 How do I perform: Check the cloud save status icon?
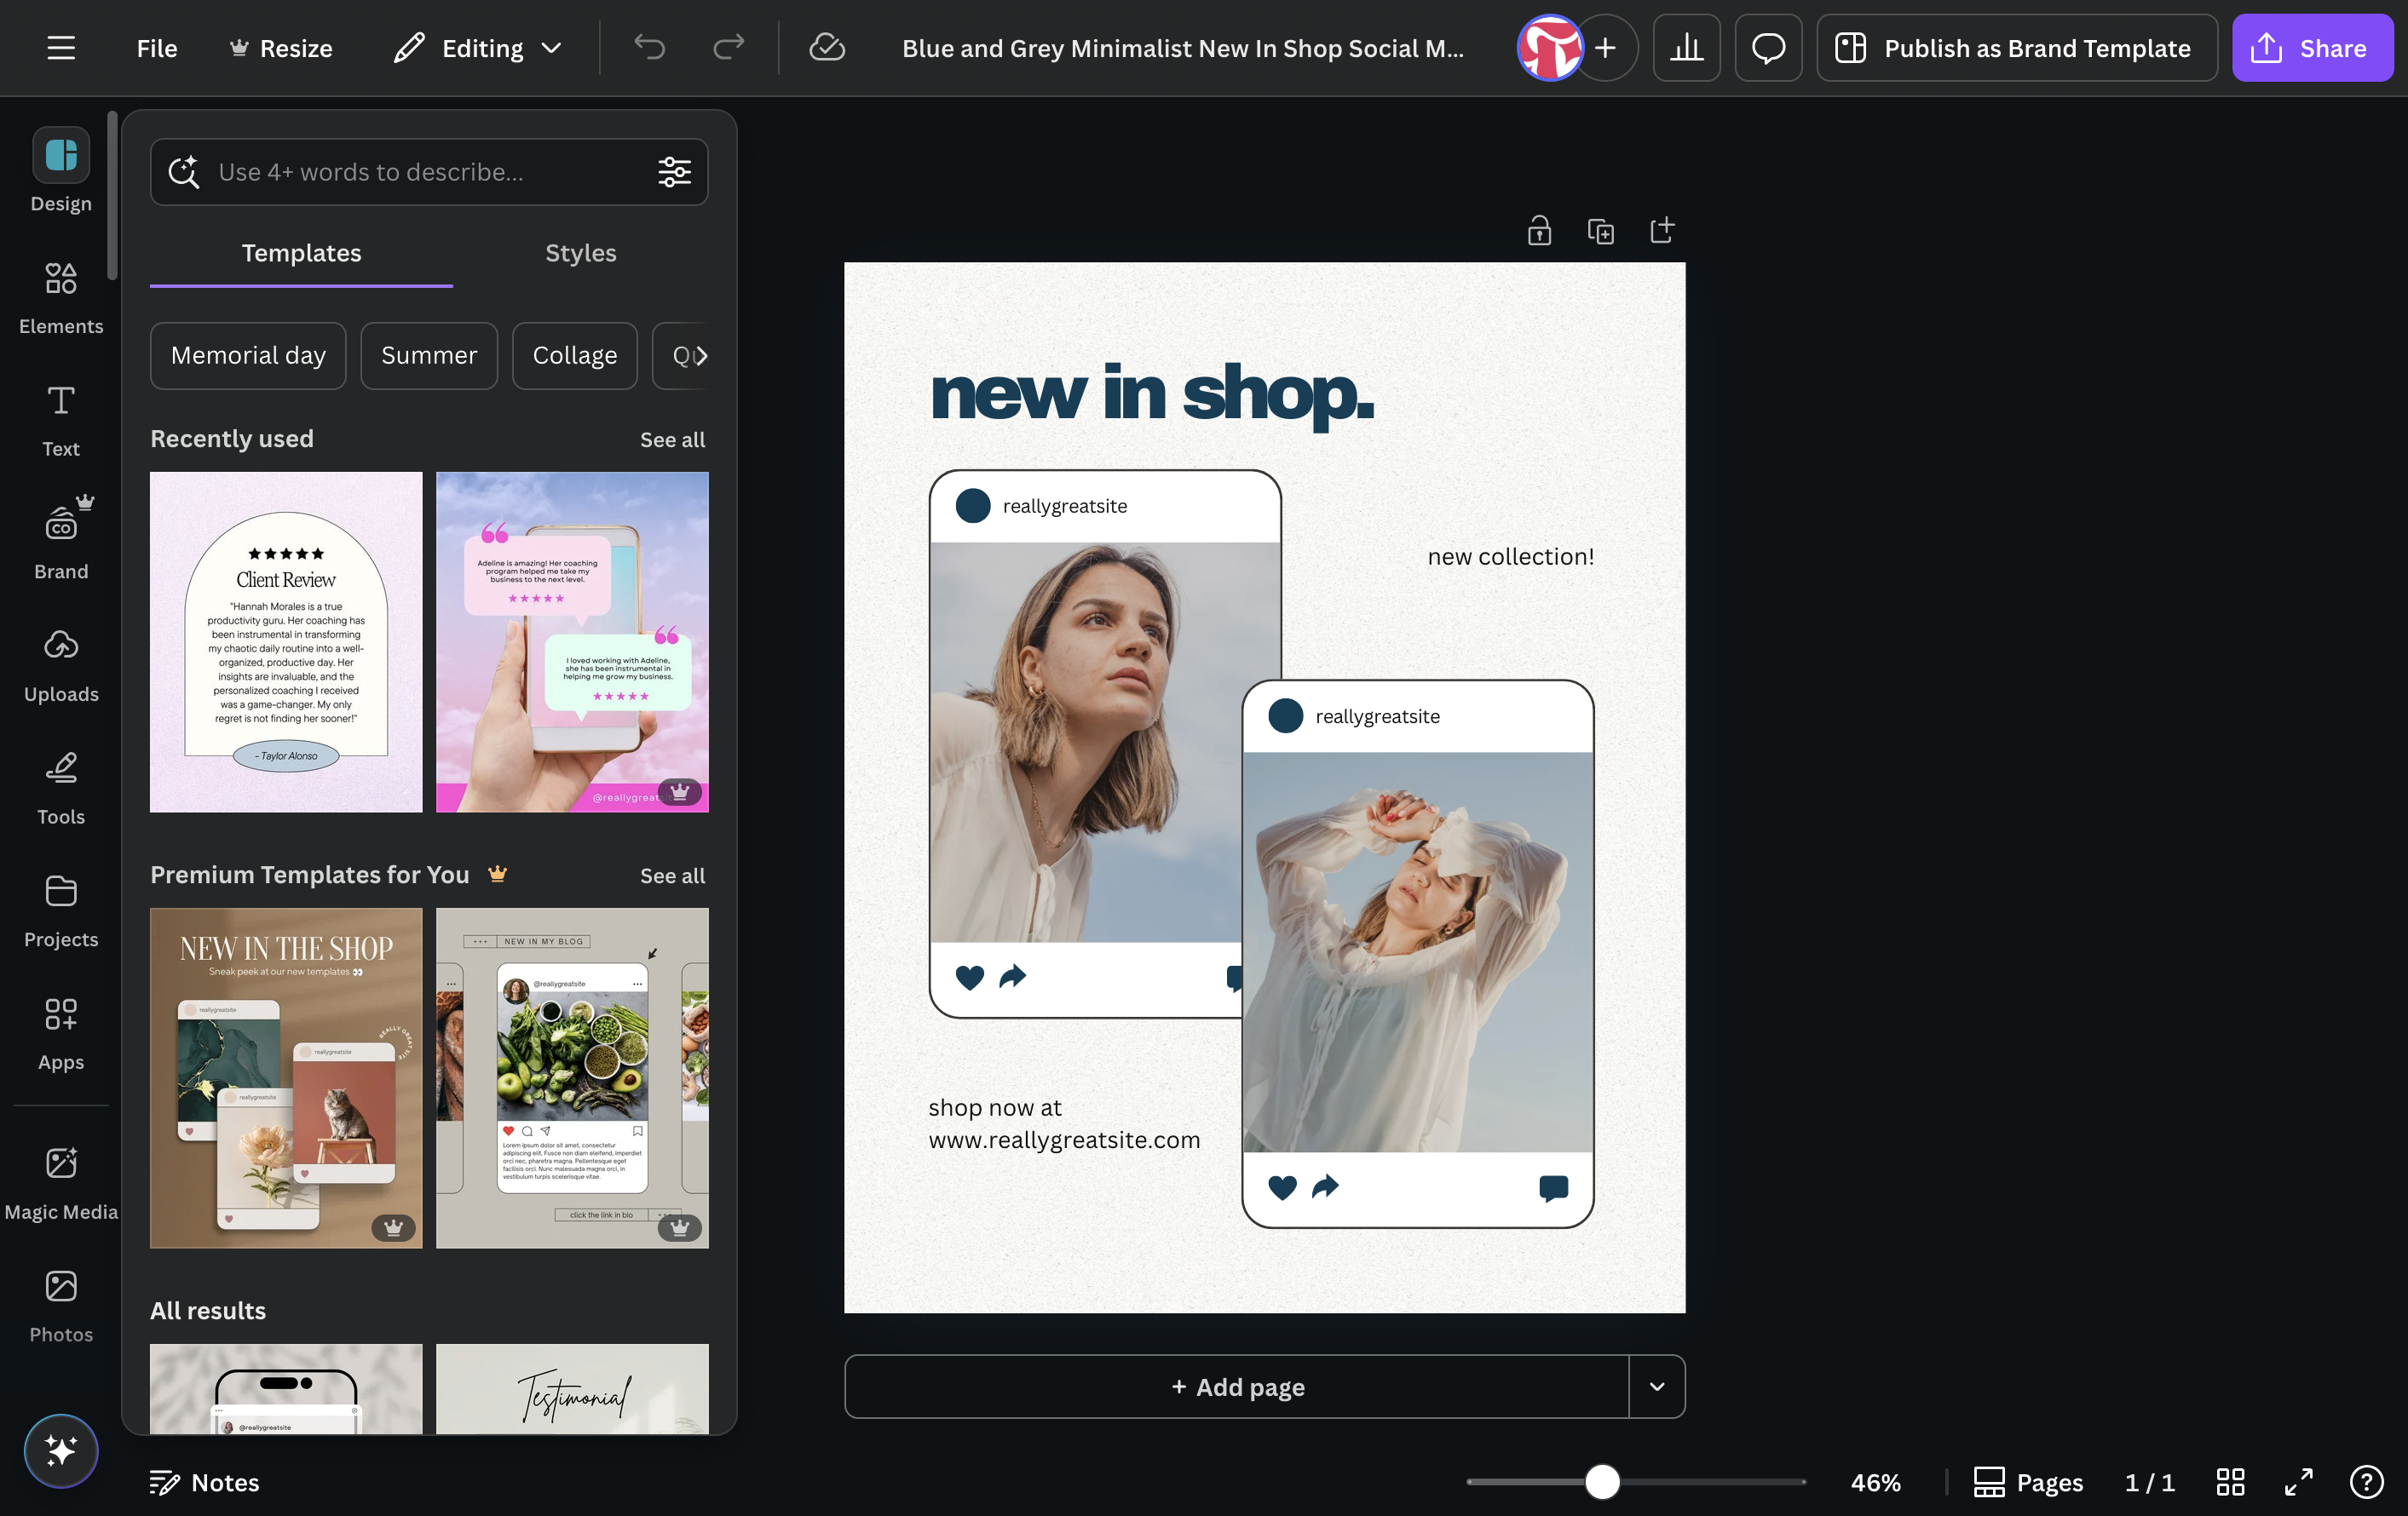click(827, 47)
